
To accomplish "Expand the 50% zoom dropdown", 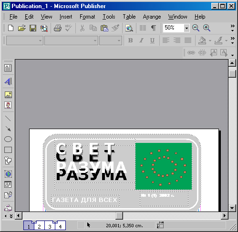I will 186,28.
